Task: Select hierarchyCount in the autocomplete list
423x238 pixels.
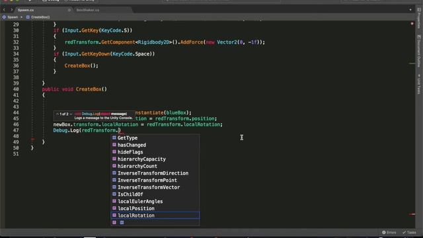Action: point(155,166)
